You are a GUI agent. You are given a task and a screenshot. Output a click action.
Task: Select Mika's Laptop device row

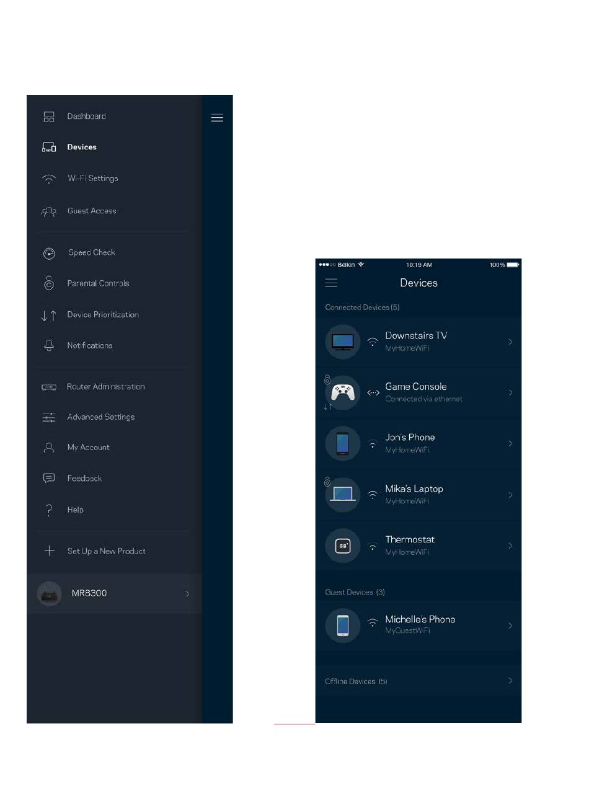coord(418,495)
